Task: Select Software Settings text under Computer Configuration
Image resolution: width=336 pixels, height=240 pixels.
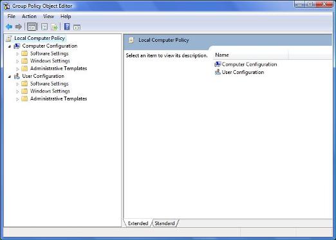Action: click(x=50, y=53)
